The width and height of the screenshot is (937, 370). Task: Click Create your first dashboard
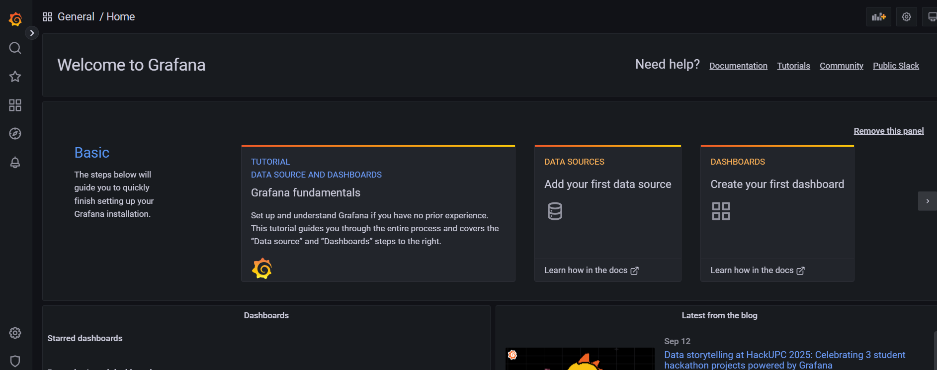point(777,185)
